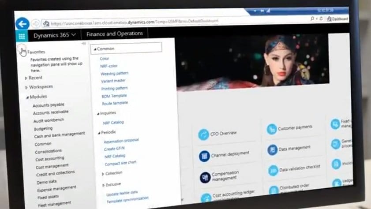Open Finance and Operations header item

click(x=115, y=34)
